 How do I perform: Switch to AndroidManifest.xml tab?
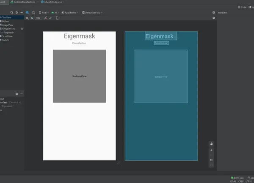pos(23,2)
